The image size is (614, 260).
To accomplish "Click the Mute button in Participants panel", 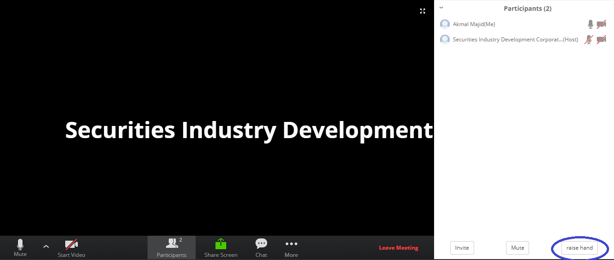I will (x=518, y=248).
